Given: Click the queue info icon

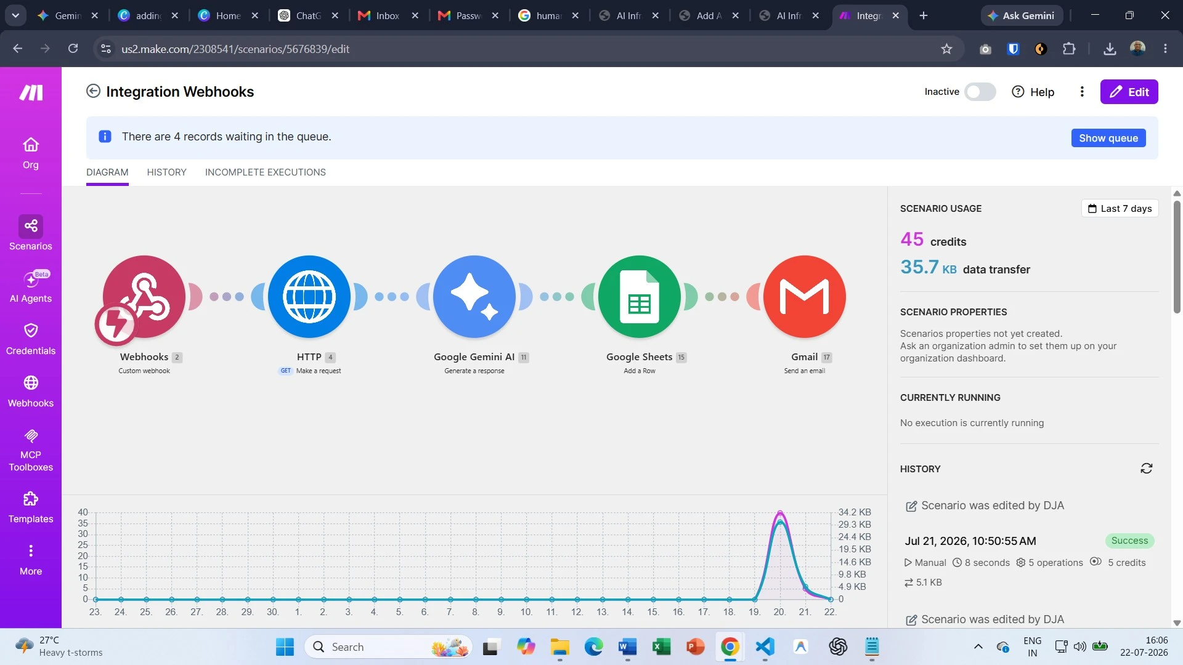Looking at the screenshot, I should 105,137.
